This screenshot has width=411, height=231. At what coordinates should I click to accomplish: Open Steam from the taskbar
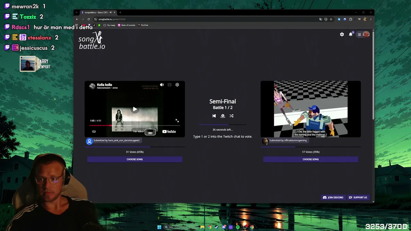click(216, 227)
